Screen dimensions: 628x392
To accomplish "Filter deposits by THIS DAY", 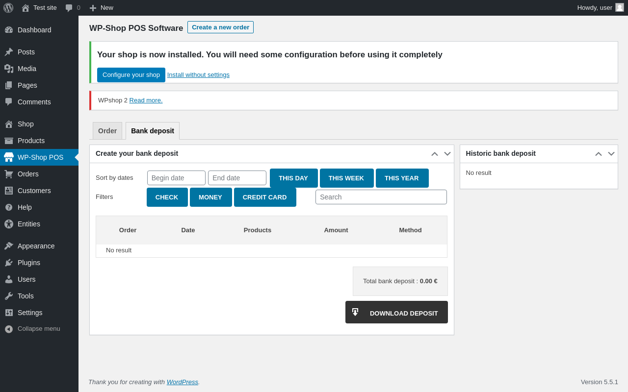I will tap(293, 178).
